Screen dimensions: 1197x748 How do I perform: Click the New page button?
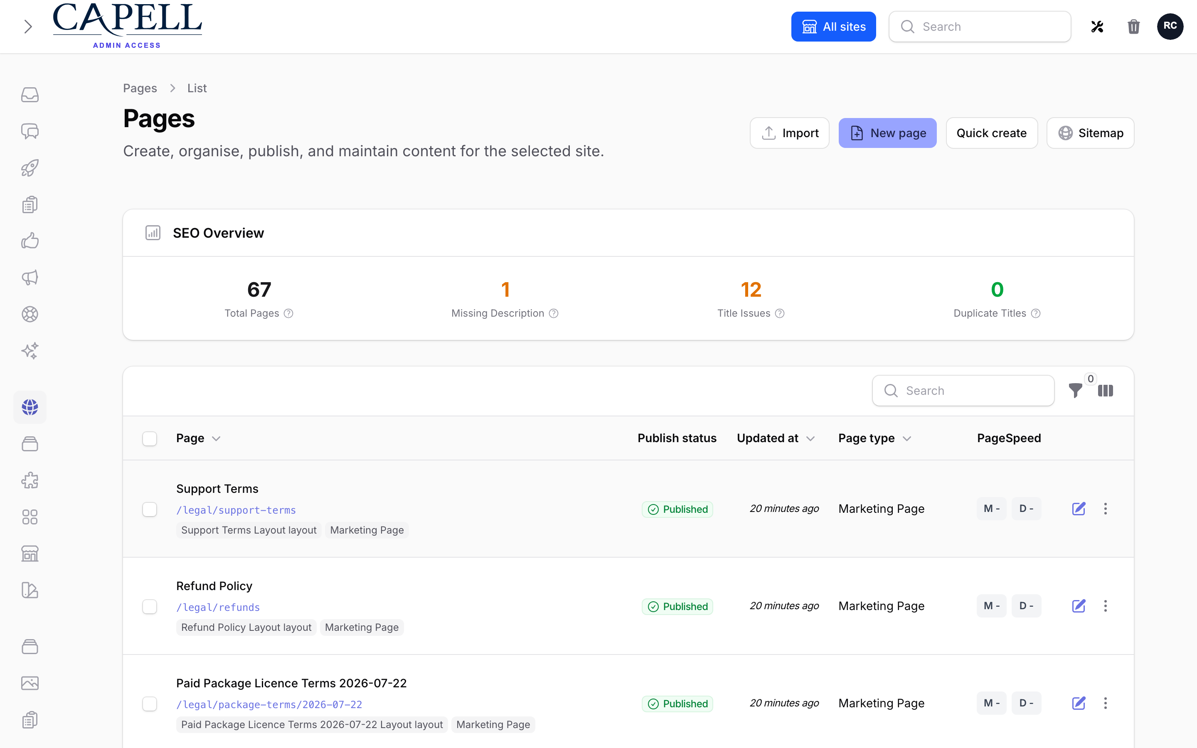pos(887,133)
